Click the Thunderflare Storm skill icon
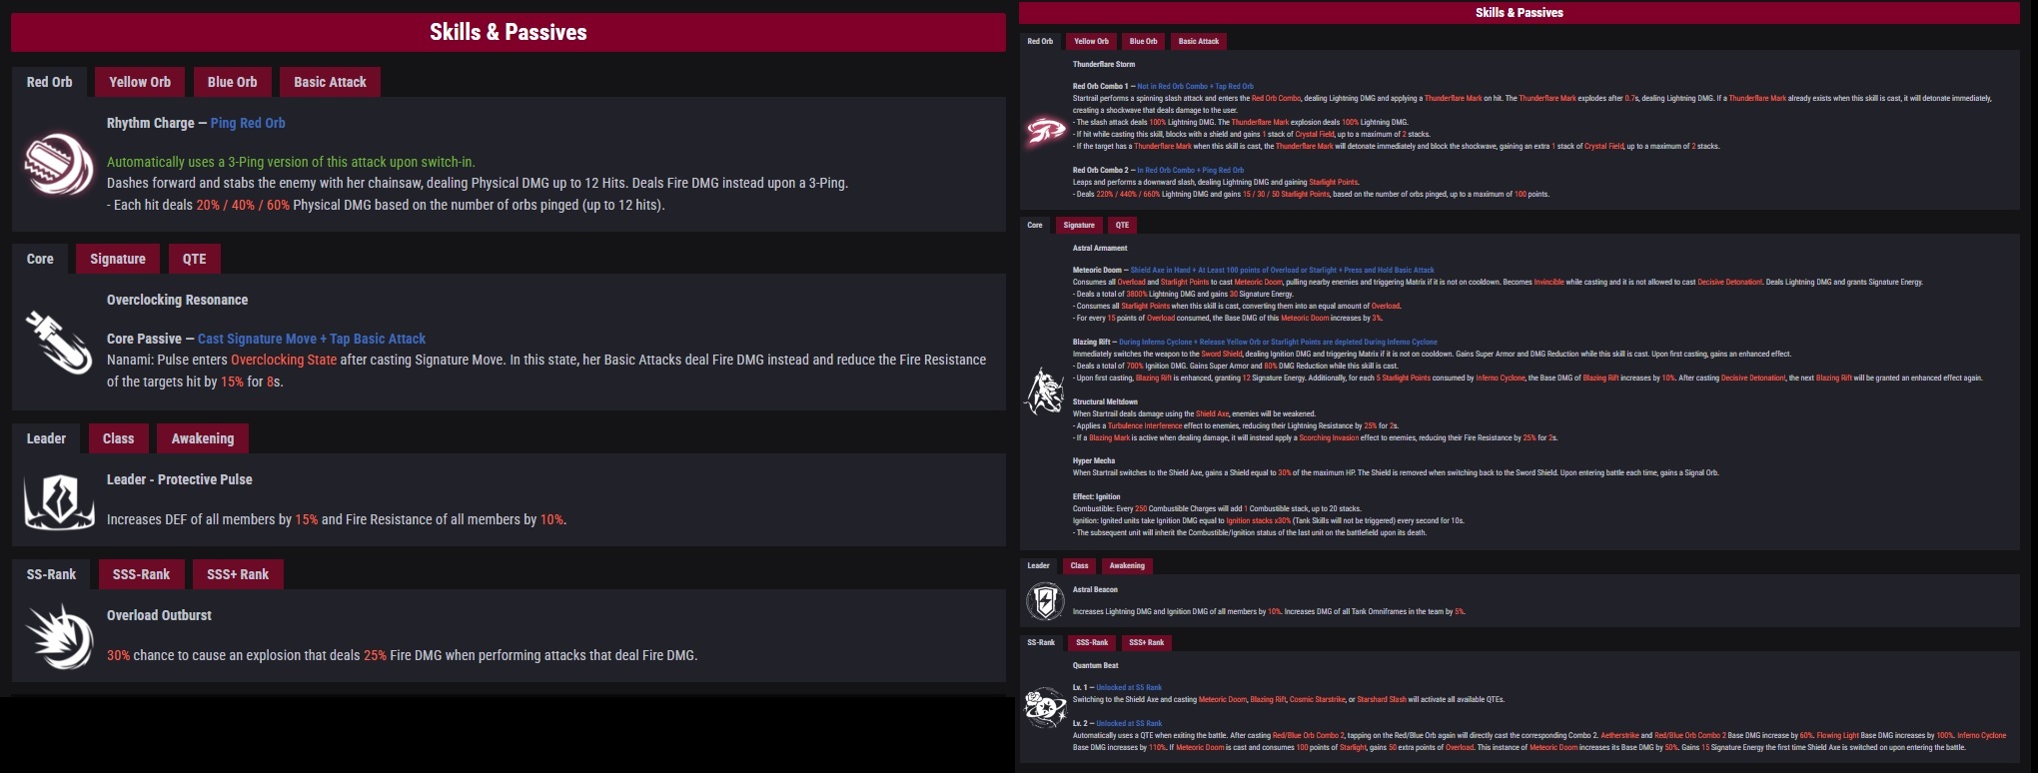2038x773 pixels. point(1045,131)
